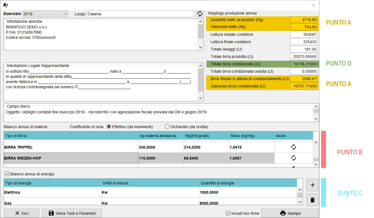The image size is (374, 218).
Task: Click Totale birra condizionata ceduta field
Action: [304, 71]
